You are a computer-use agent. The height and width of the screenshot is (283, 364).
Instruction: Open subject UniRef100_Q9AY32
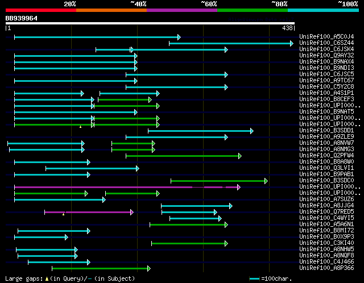[x=326, y=56]
